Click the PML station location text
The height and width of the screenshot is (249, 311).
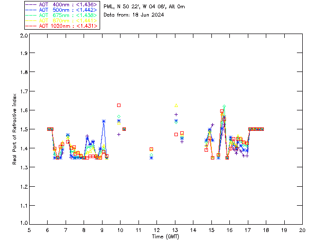tap(144, 7)
